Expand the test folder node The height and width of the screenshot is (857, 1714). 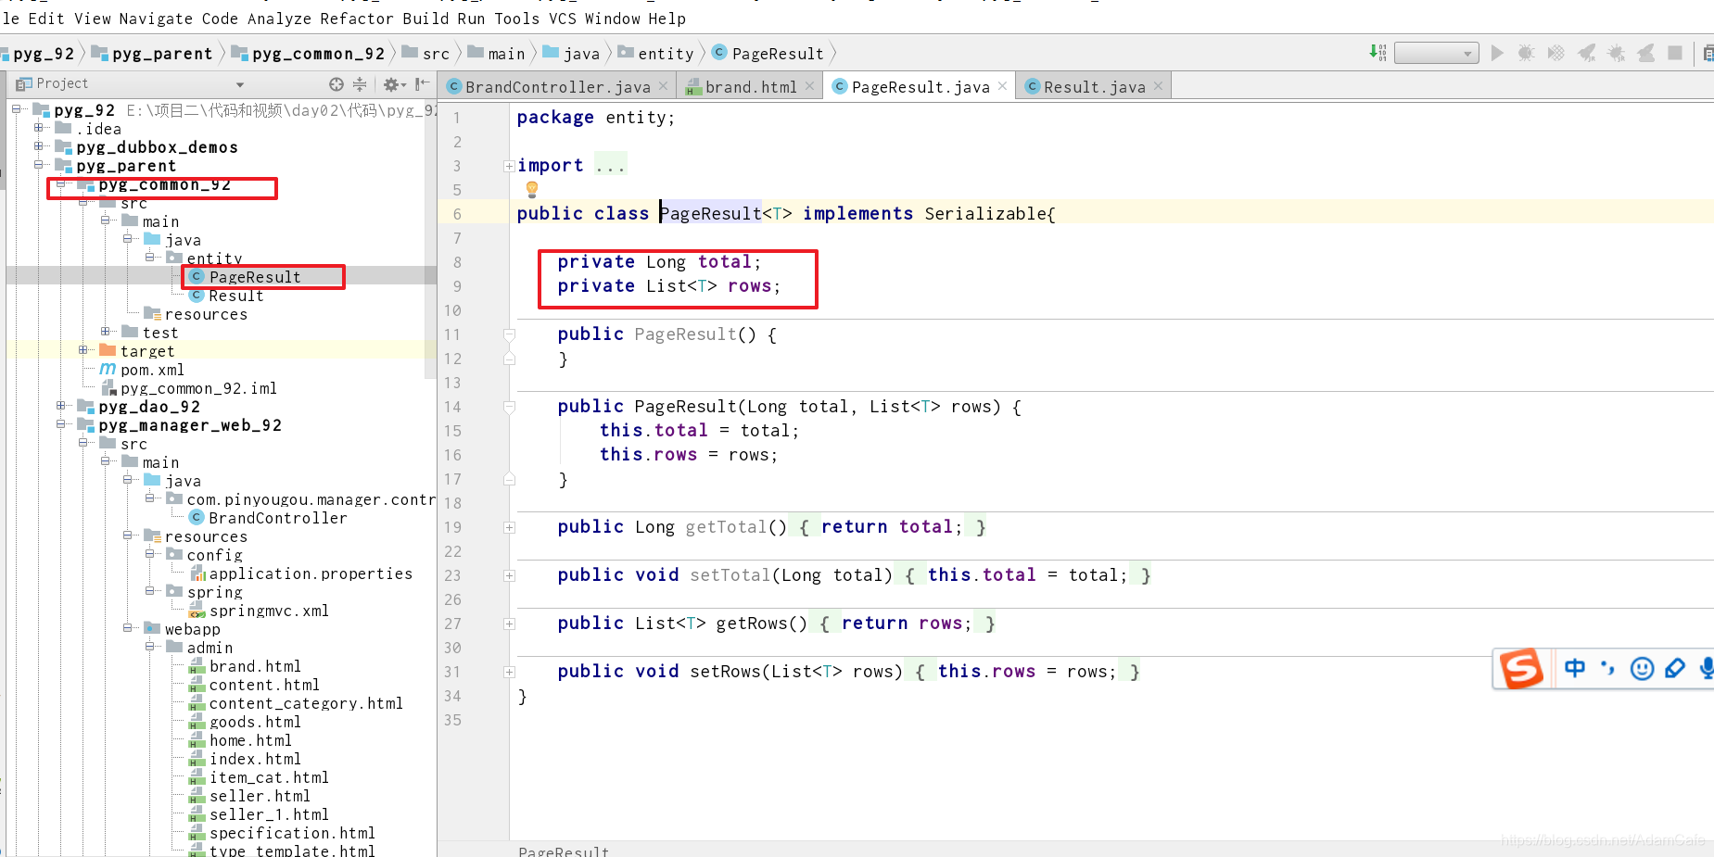[x=106, y=331]
